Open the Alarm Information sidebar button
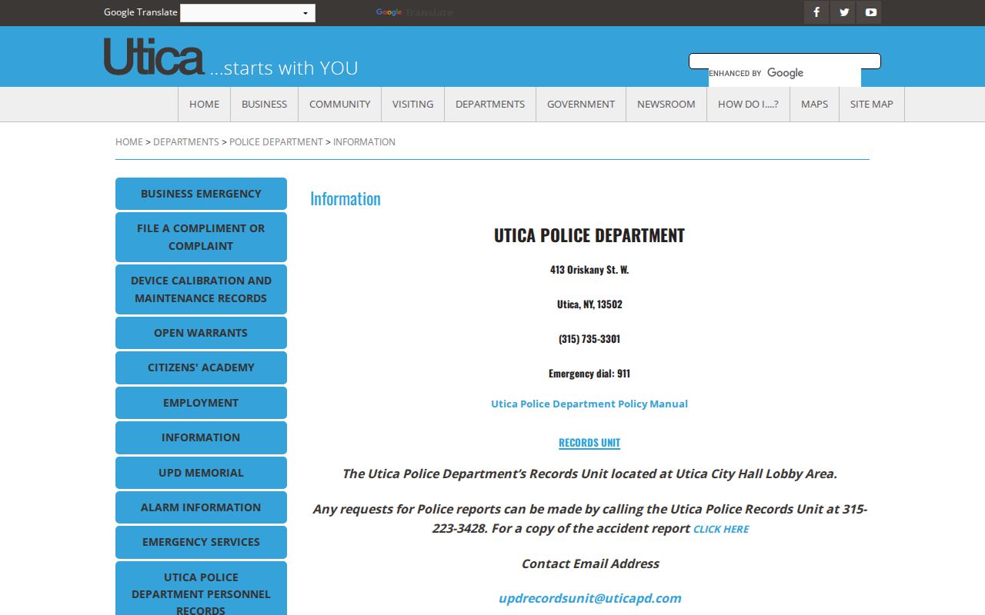This screenshot has height=615, width=985. 201,507
